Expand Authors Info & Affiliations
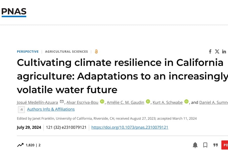The height and width of the screenshot is (152, 228). click(x=51, y=109)
